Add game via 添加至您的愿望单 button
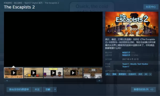The height and width of the screenshot is (96, 160). click(x=19, y=89)
